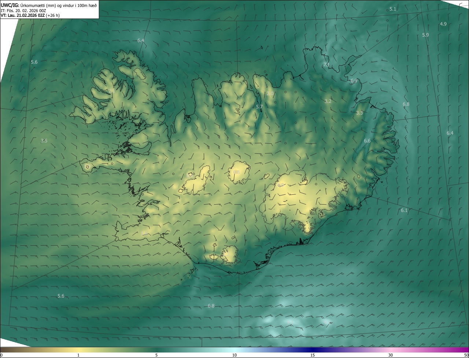
Task: Click the 6.9 value label on the map
Action: point(354,81)
